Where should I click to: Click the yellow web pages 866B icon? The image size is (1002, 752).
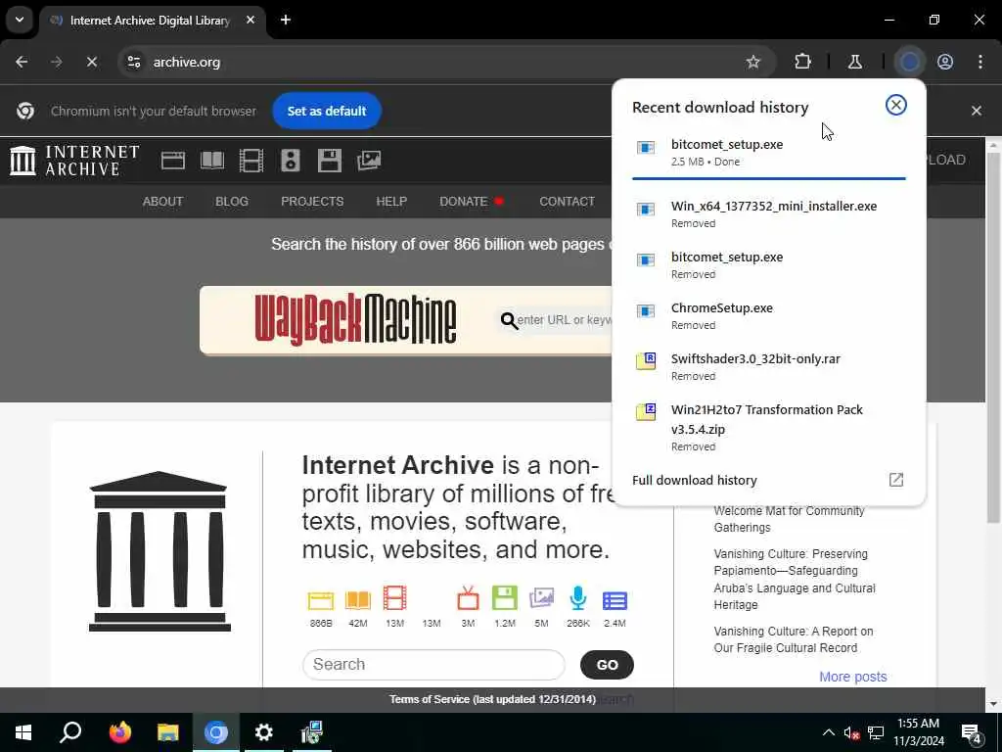click(x=321, y=600)
